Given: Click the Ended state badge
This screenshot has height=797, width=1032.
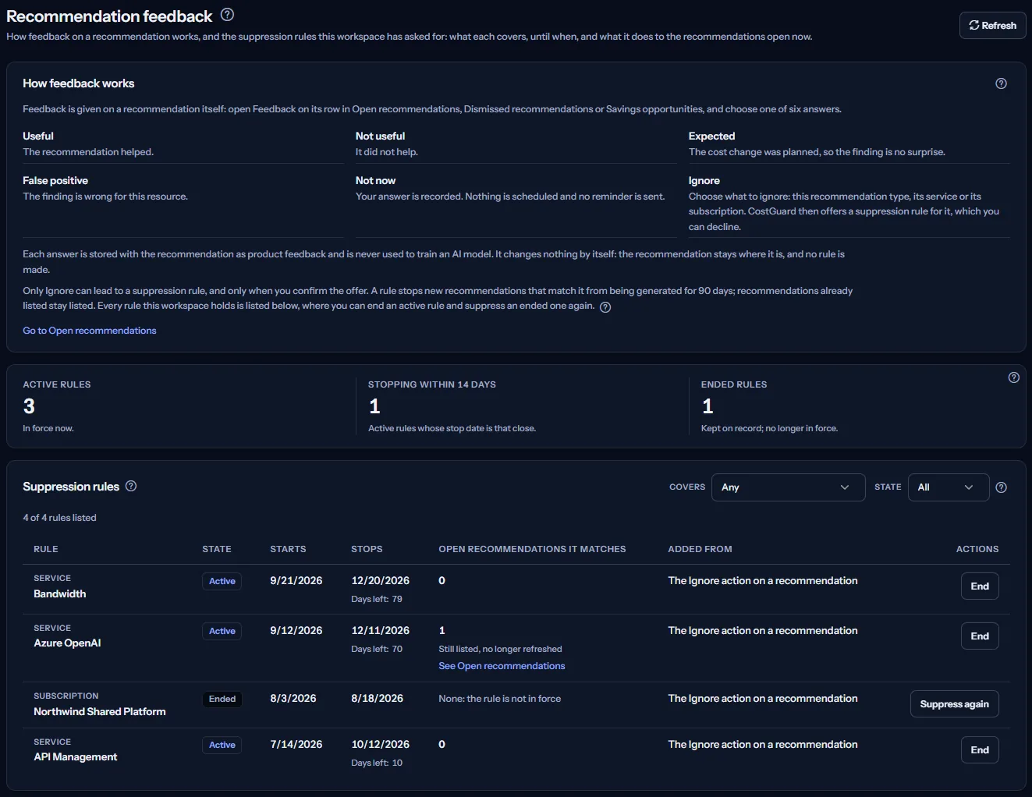Looking at the screenshot, I should (222, 700).
